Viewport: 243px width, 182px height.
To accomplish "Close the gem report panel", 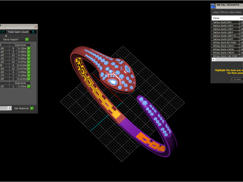I will [35, 26].
